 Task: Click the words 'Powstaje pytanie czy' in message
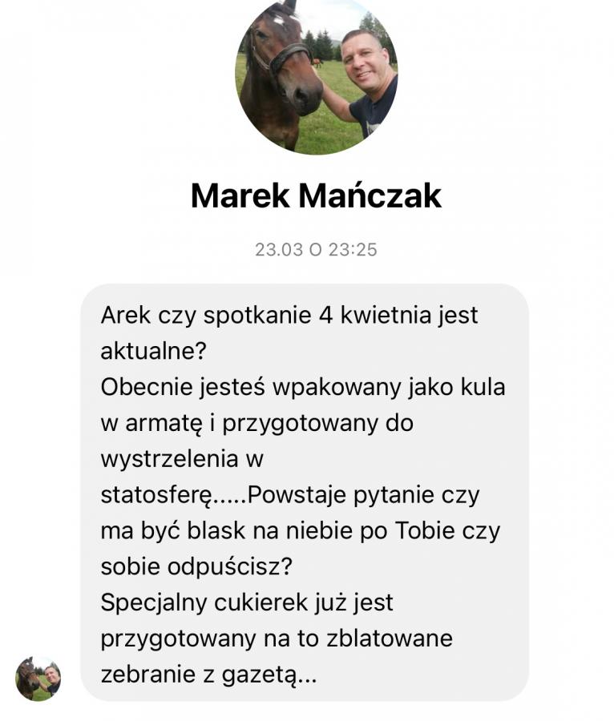tap(363, 495)
